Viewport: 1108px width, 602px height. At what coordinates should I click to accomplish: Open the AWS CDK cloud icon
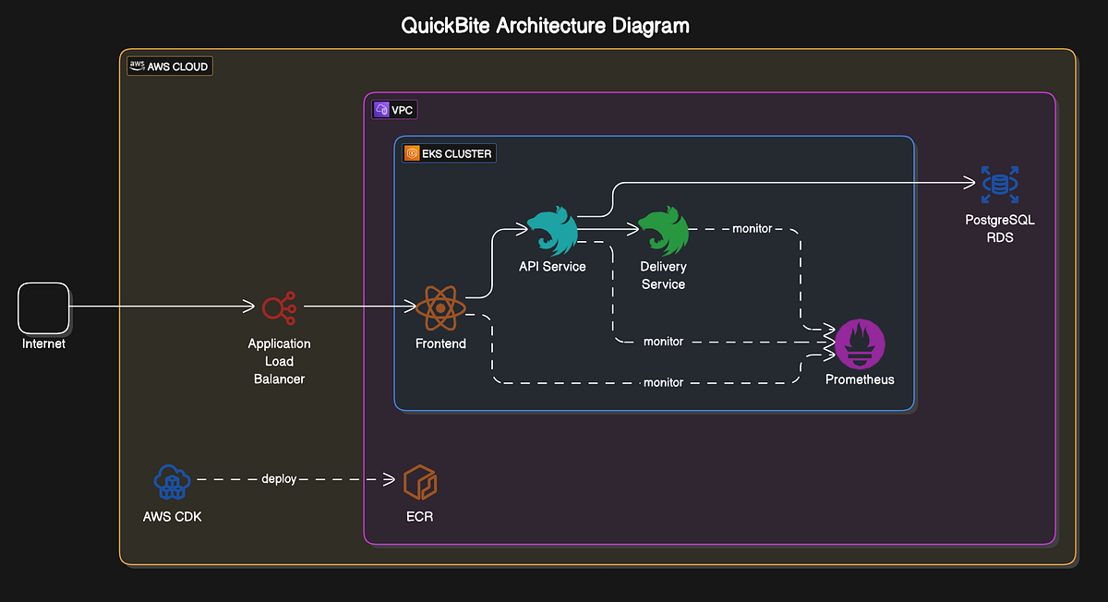click(173, 480)
